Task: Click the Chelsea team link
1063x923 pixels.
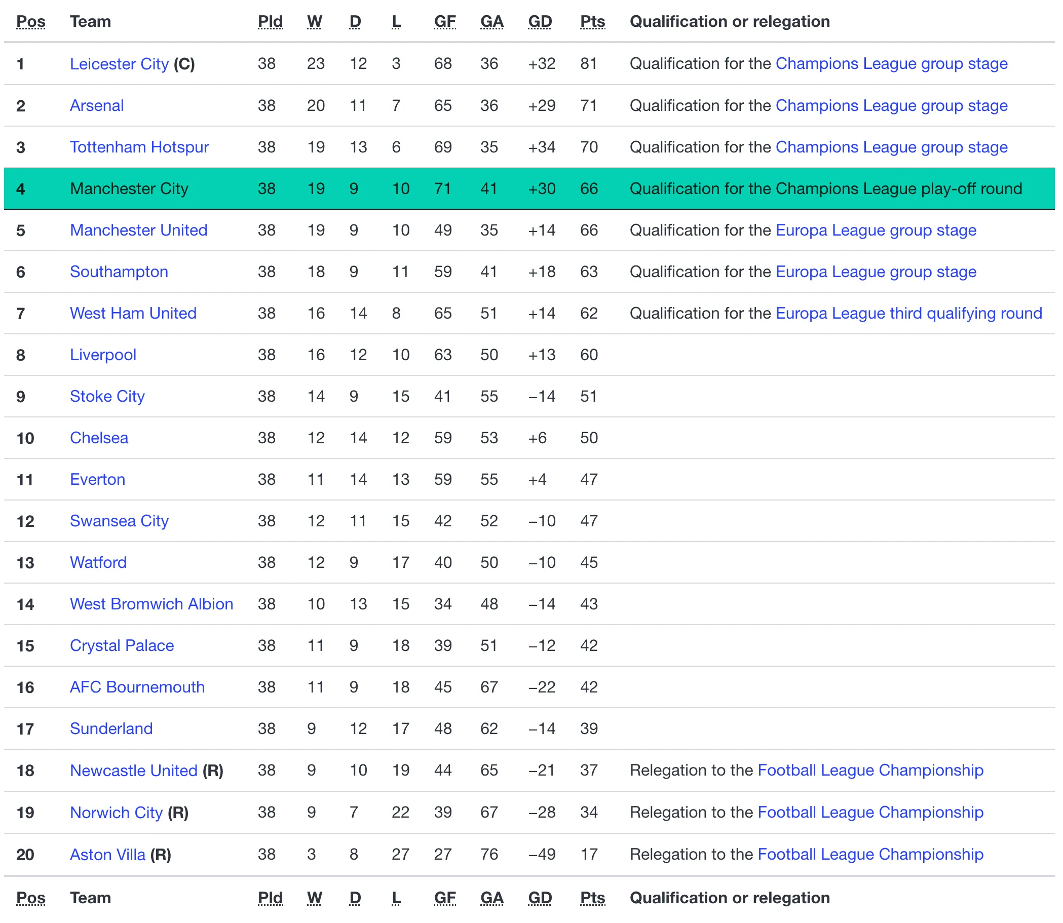Action: 99,438
